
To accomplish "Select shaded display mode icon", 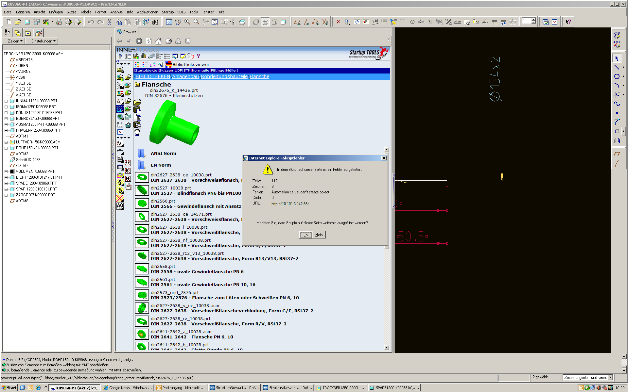I will pos(284,22).
